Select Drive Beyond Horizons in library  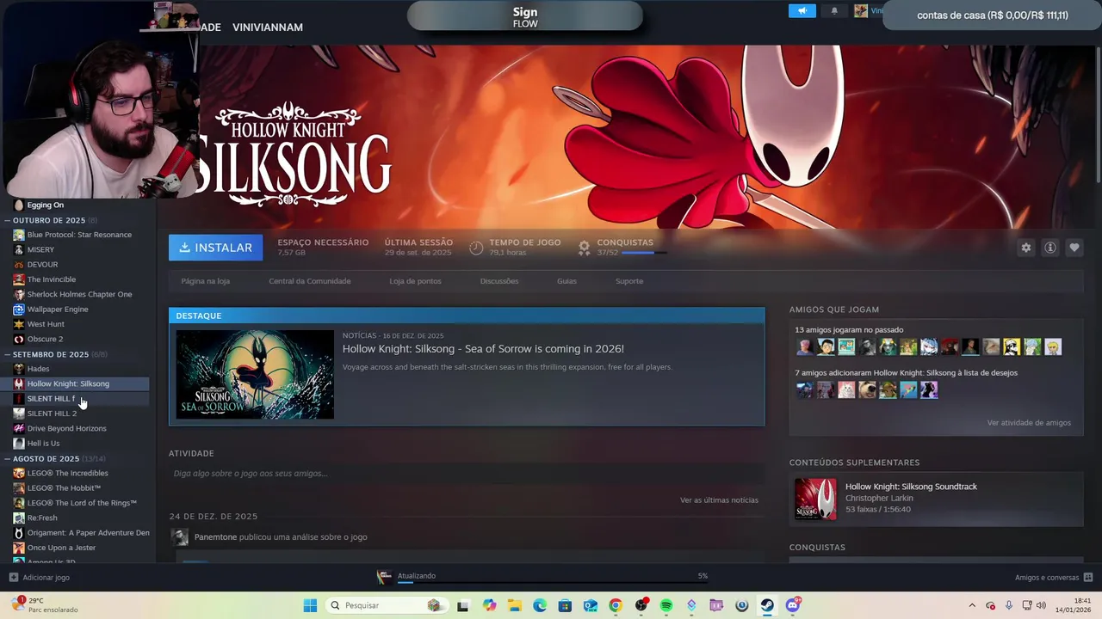(66, 428)
